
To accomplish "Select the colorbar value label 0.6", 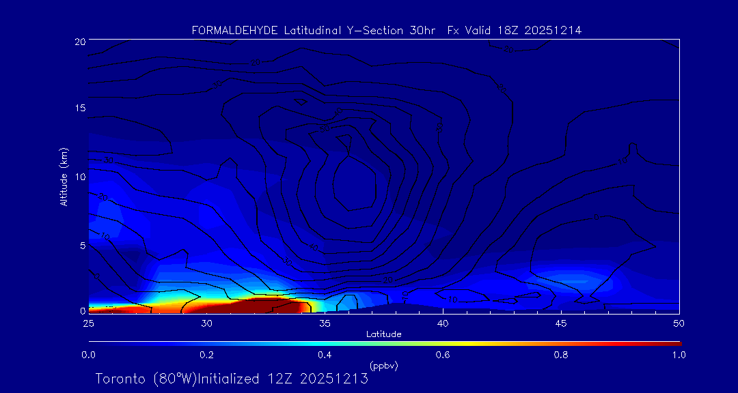I will coord(443,355).
